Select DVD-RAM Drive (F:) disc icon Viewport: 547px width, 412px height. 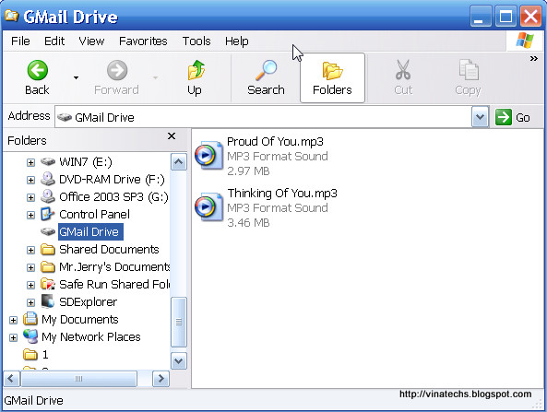(48, 179)
